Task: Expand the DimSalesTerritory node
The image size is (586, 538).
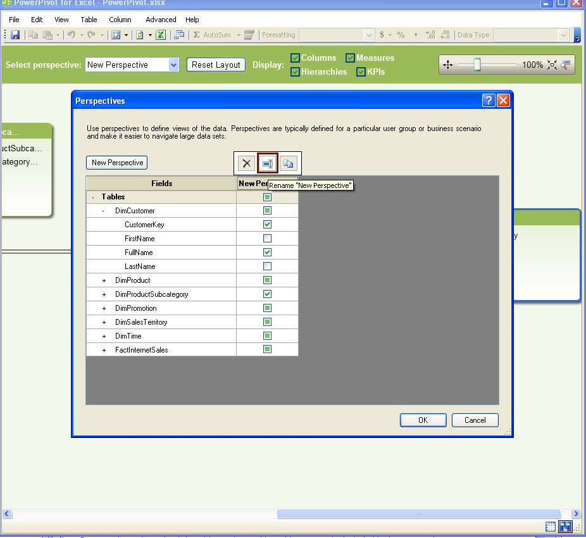Action: point(104,322)
